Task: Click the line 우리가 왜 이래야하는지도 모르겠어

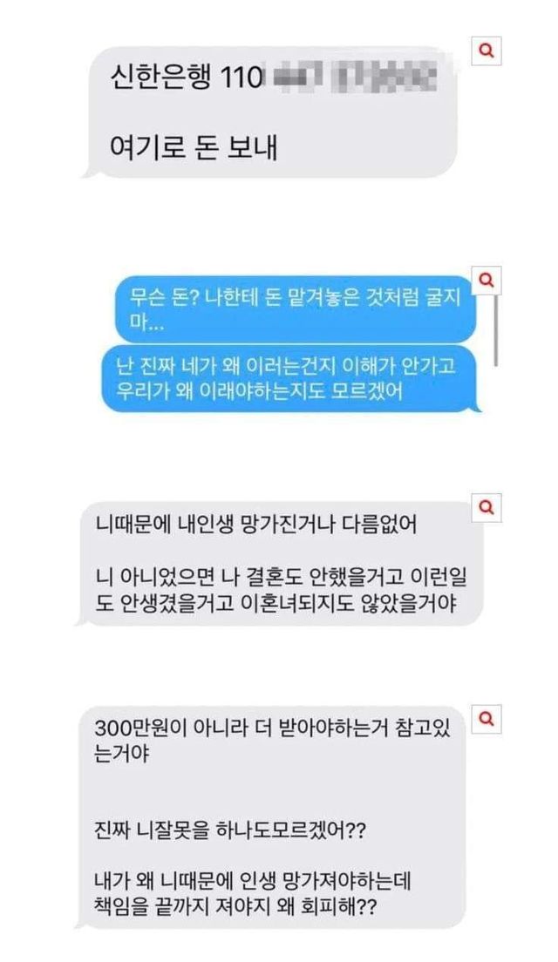Action: [261, 390]
